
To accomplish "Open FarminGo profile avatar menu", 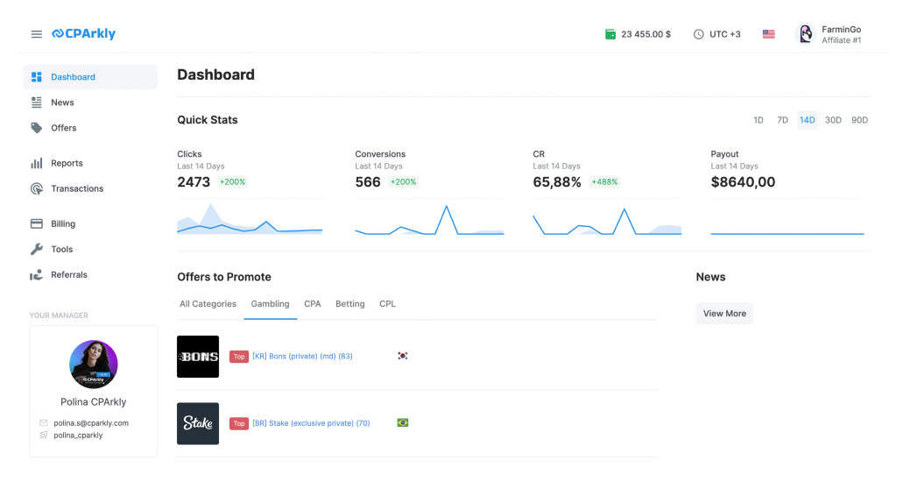I will pos(806,34).
